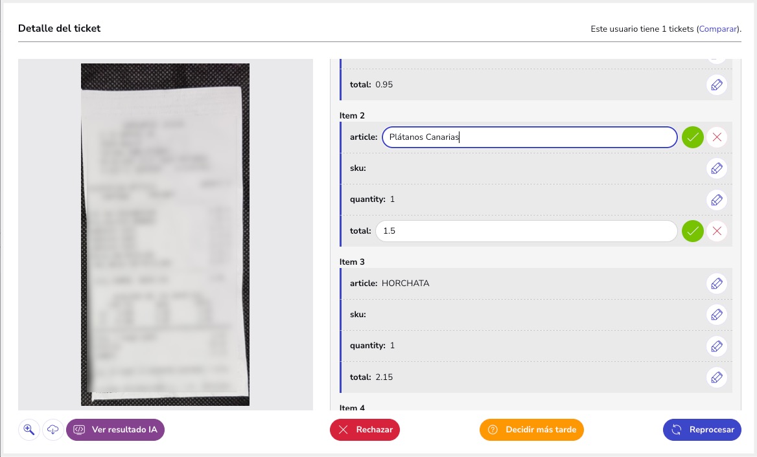Confirm the 1.5 total edit for Item 2
Screen dimensions: 757x457
(x=692, y=230)
